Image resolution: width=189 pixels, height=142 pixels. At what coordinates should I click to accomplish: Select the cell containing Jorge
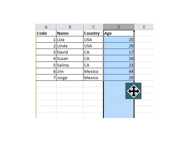coord(70,78)
